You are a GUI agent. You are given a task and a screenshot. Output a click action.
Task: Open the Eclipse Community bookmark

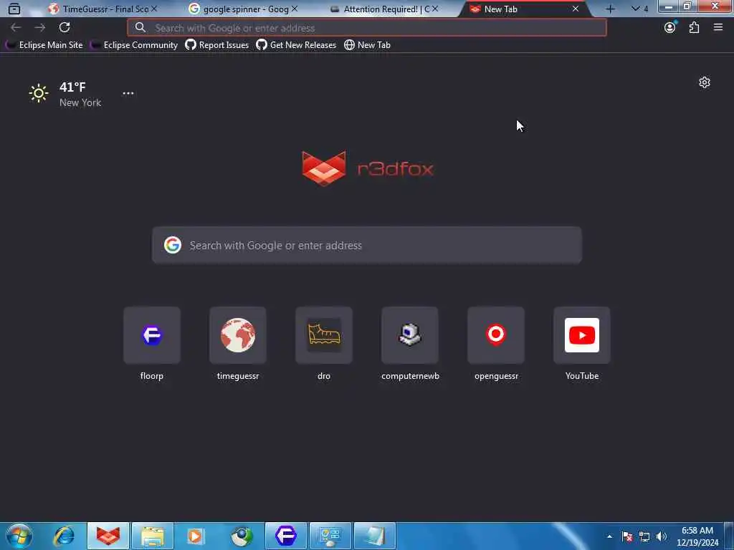pos(134,45)
